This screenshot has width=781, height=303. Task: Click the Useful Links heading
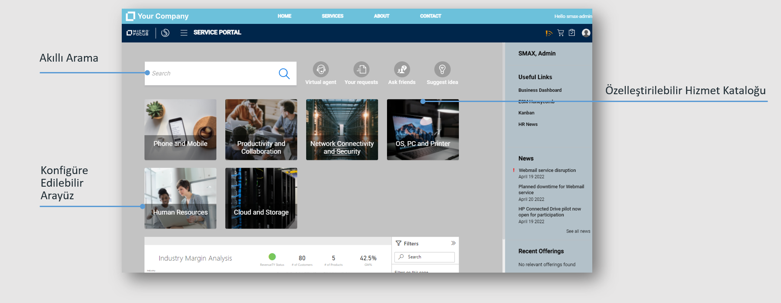coord(535,77)
